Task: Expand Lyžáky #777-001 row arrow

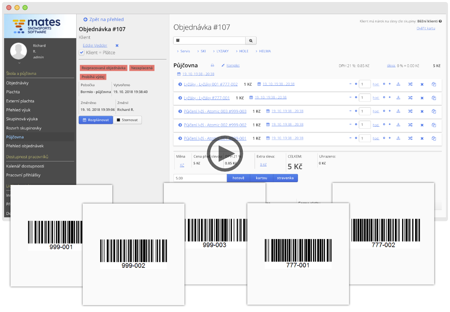Action: (180, 98)
